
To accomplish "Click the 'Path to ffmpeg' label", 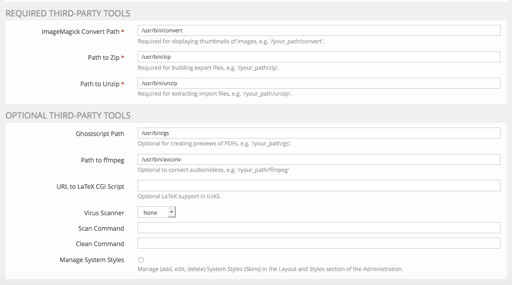I will 102,160.
